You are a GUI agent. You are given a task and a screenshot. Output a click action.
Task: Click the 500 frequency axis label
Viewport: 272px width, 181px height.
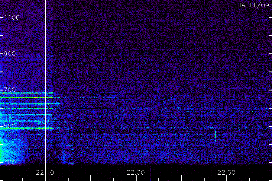10,126
